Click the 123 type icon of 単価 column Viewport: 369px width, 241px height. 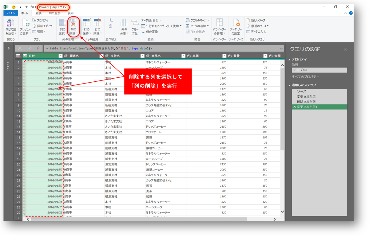(x=189, y=56)
